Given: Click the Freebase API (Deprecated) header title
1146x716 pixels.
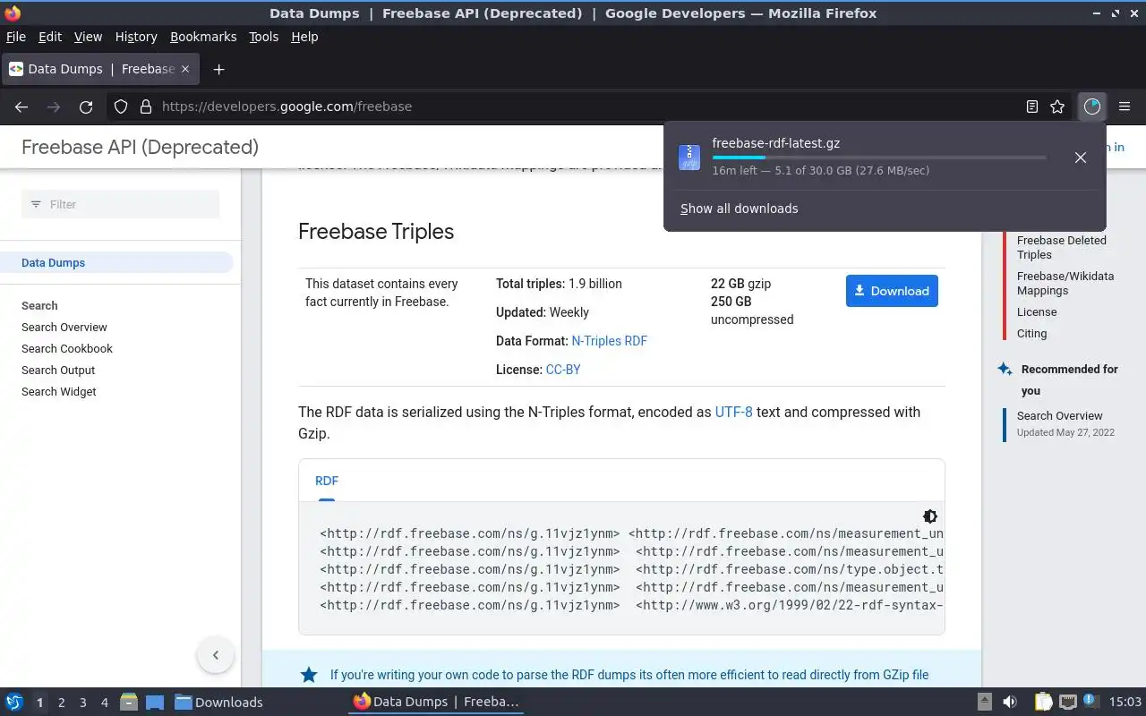Looking at the screenshot, I should click(x=140, y=147).
